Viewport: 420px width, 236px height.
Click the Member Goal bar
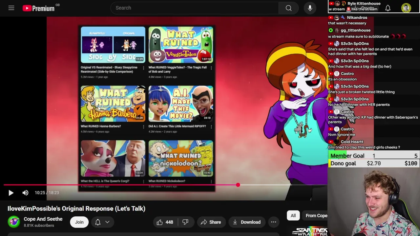[374, 156]
